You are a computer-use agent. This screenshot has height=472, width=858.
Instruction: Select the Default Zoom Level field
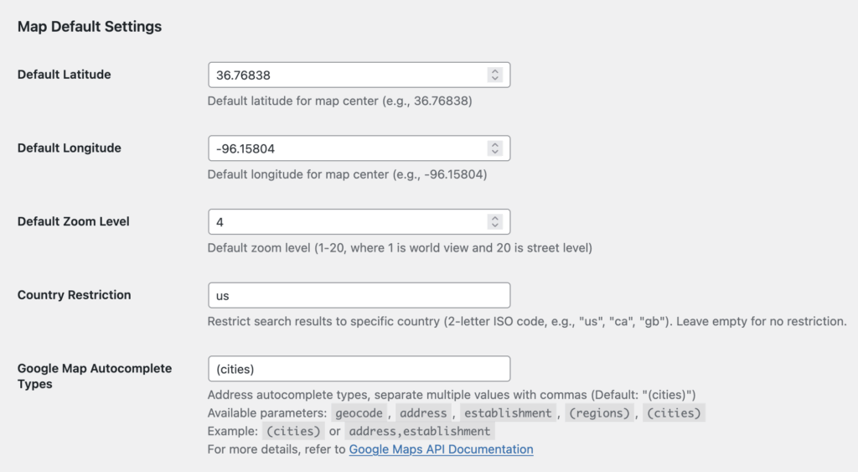(344, 222)
